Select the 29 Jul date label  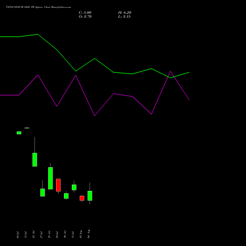point(57,234)
